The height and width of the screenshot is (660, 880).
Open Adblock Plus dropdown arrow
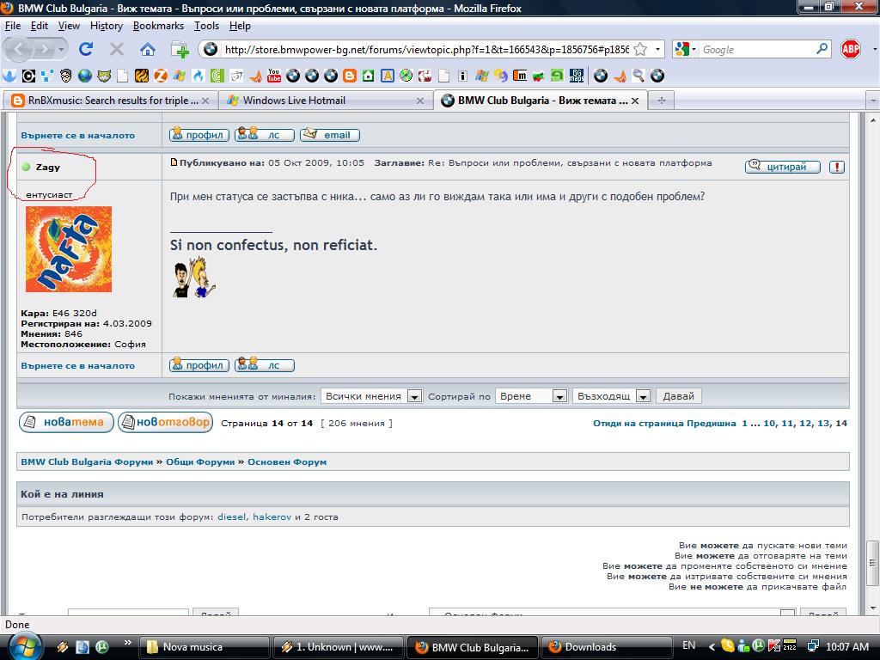[x=874, y=49]
